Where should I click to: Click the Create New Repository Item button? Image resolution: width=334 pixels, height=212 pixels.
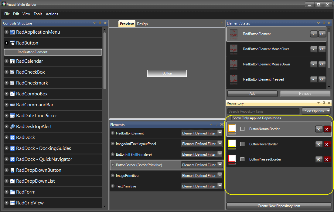(279, 206)
